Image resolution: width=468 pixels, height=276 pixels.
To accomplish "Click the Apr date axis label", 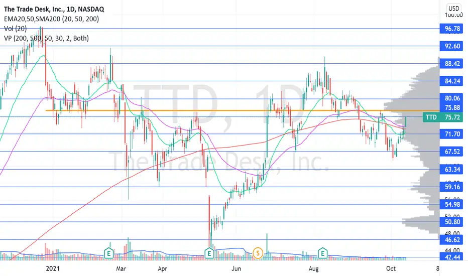I will click(162, 268).
